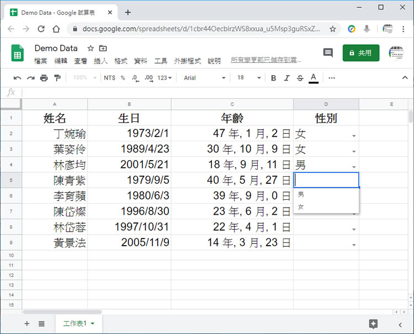Image resolution: width=414 pixels, height=334 pixels.
Task: Toggle bold formatting
Action: point(273,78)
